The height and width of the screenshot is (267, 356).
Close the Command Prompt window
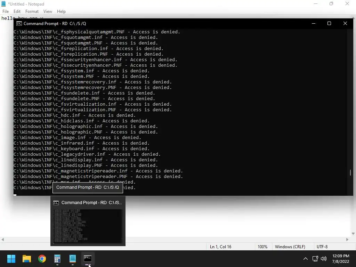coord(345,23)
